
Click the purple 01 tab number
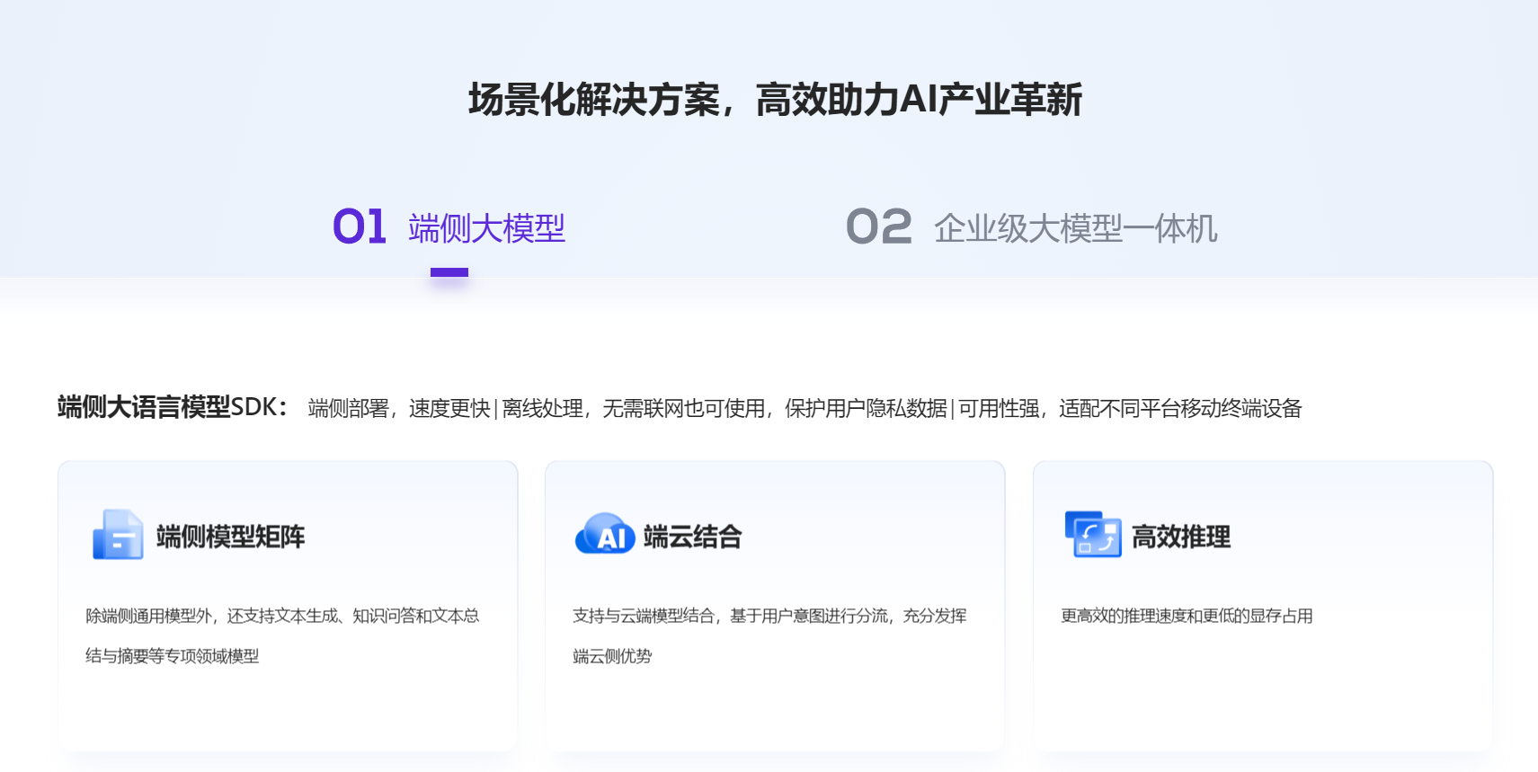[360, 226]
